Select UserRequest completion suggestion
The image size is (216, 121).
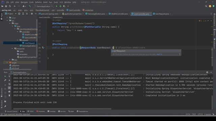point(146,51)
